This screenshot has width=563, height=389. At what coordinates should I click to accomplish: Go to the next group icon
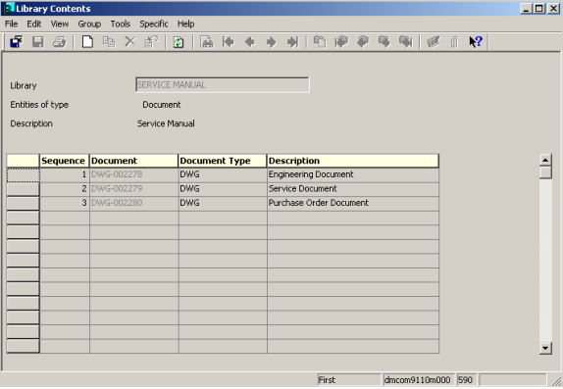384,42
